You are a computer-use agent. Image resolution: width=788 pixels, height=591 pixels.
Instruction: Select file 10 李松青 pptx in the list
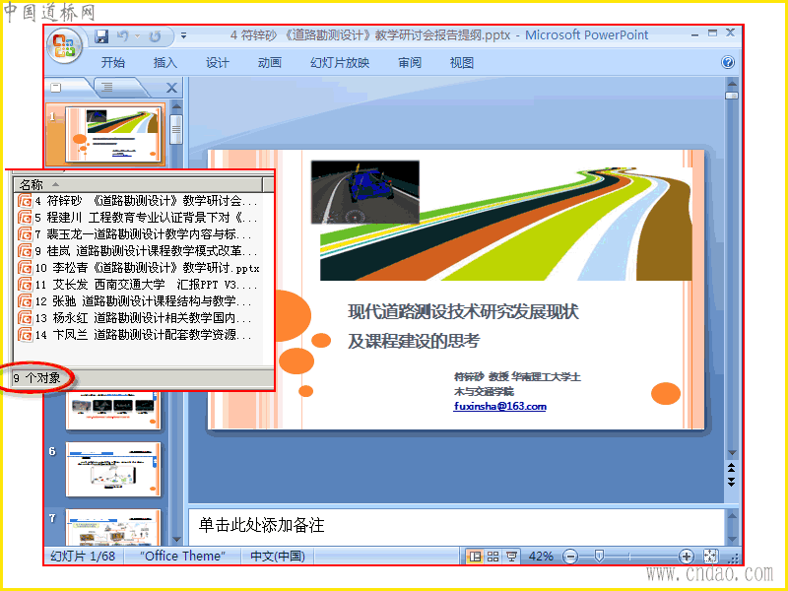[x=139, y=268]
